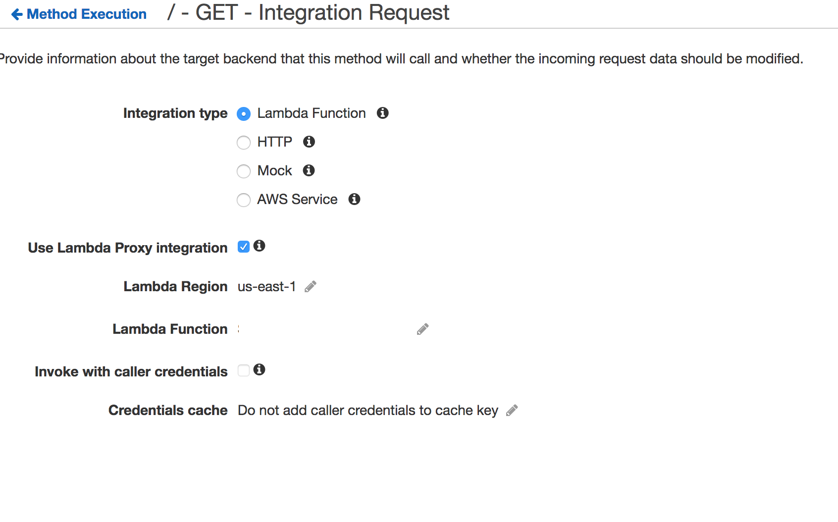The height and width of the screenshot is (522, 838).
Task: Uncheck Use Lambda Proxy integration checkbox
Action: click(244, 247)
